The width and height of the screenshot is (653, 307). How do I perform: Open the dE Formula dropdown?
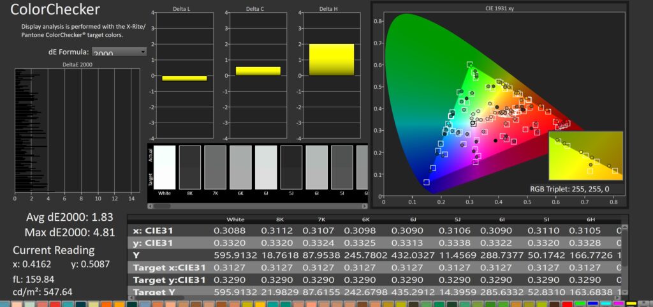[119, 52]
